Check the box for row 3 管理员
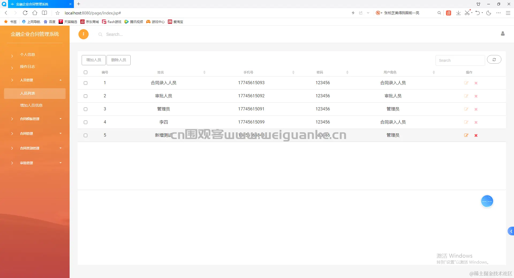This screenshot has height=278, width=514. click(85, 109)
